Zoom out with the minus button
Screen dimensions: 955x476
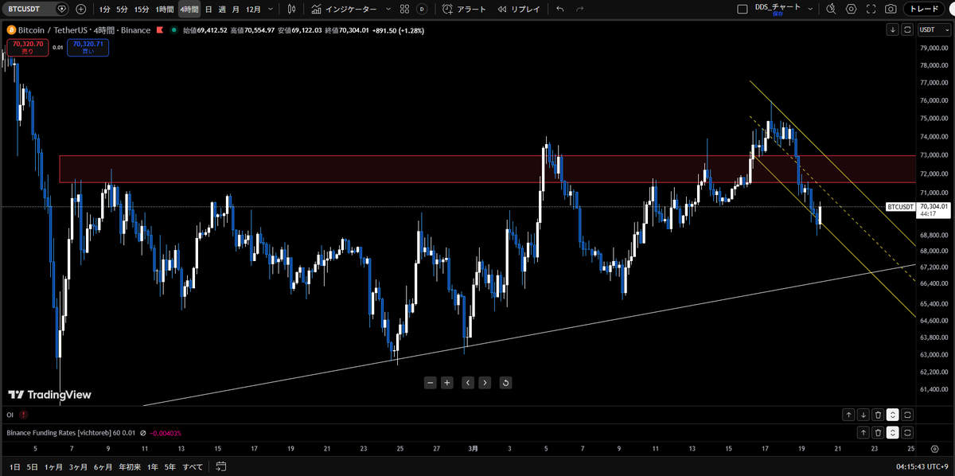(431, 383)
